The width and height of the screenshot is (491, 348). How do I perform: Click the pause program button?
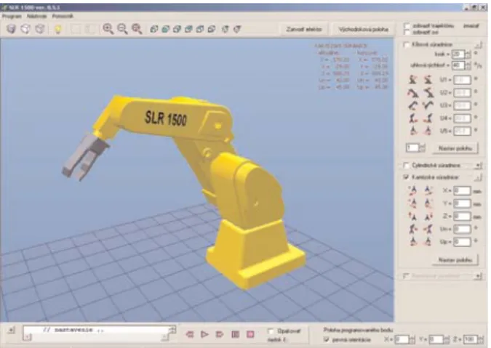[x=235, y=334]
